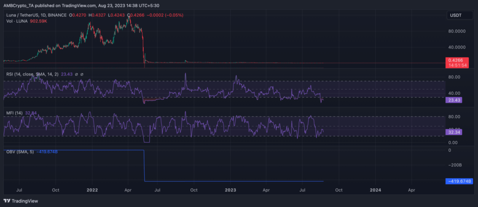Click the blue −419.674B OBV axis label
The height and width of the screenshot is (207, 478).
coord(459,181)
